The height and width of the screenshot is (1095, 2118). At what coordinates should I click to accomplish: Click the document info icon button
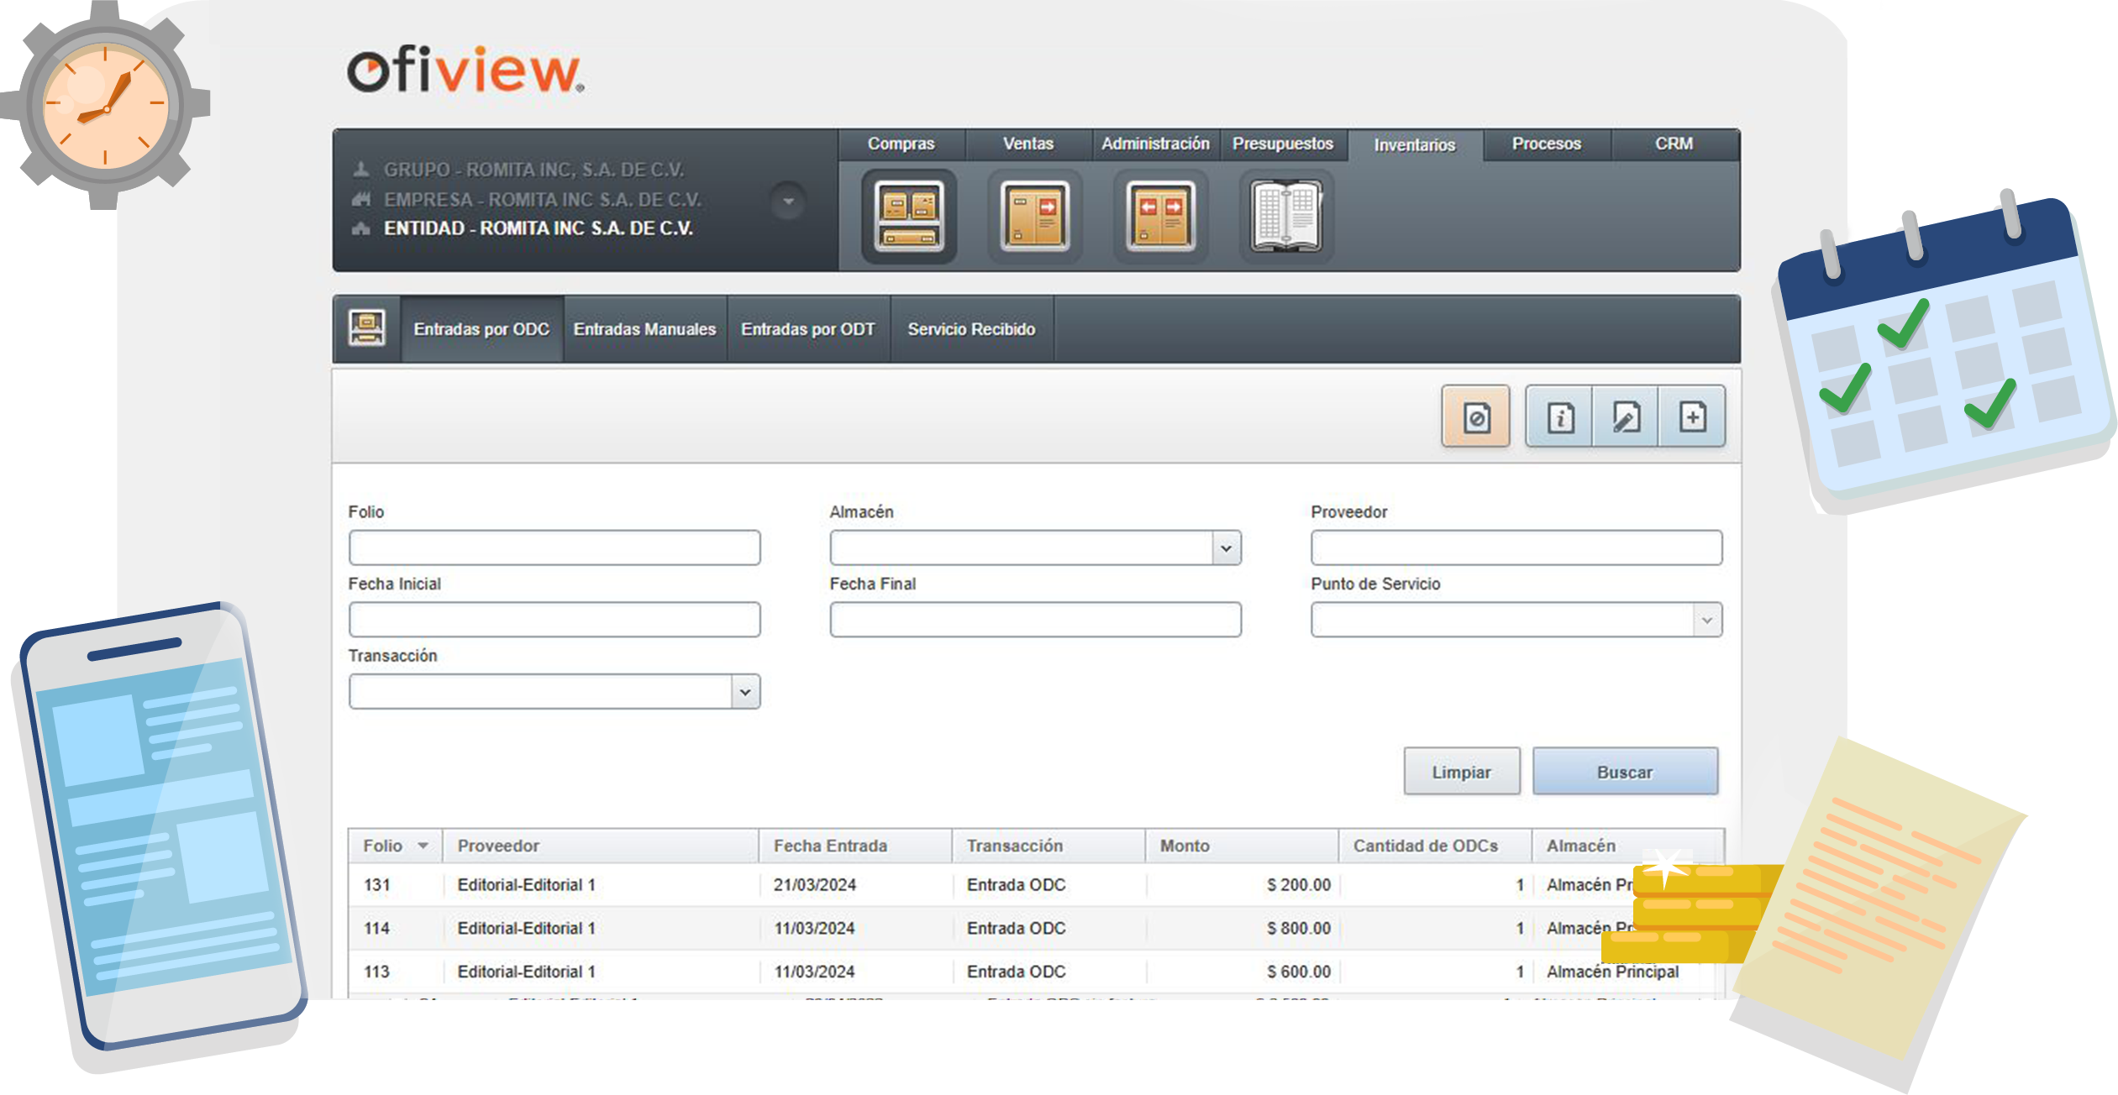pos(1559,417)
